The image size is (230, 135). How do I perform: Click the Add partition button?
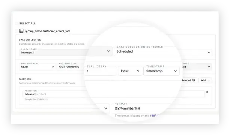point(205,80)
